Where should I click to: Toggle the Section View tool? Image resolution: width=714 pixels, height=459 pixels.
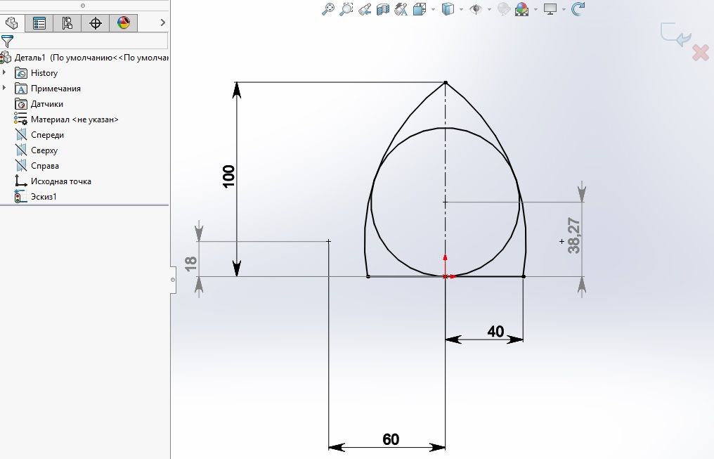click(383, 9)
